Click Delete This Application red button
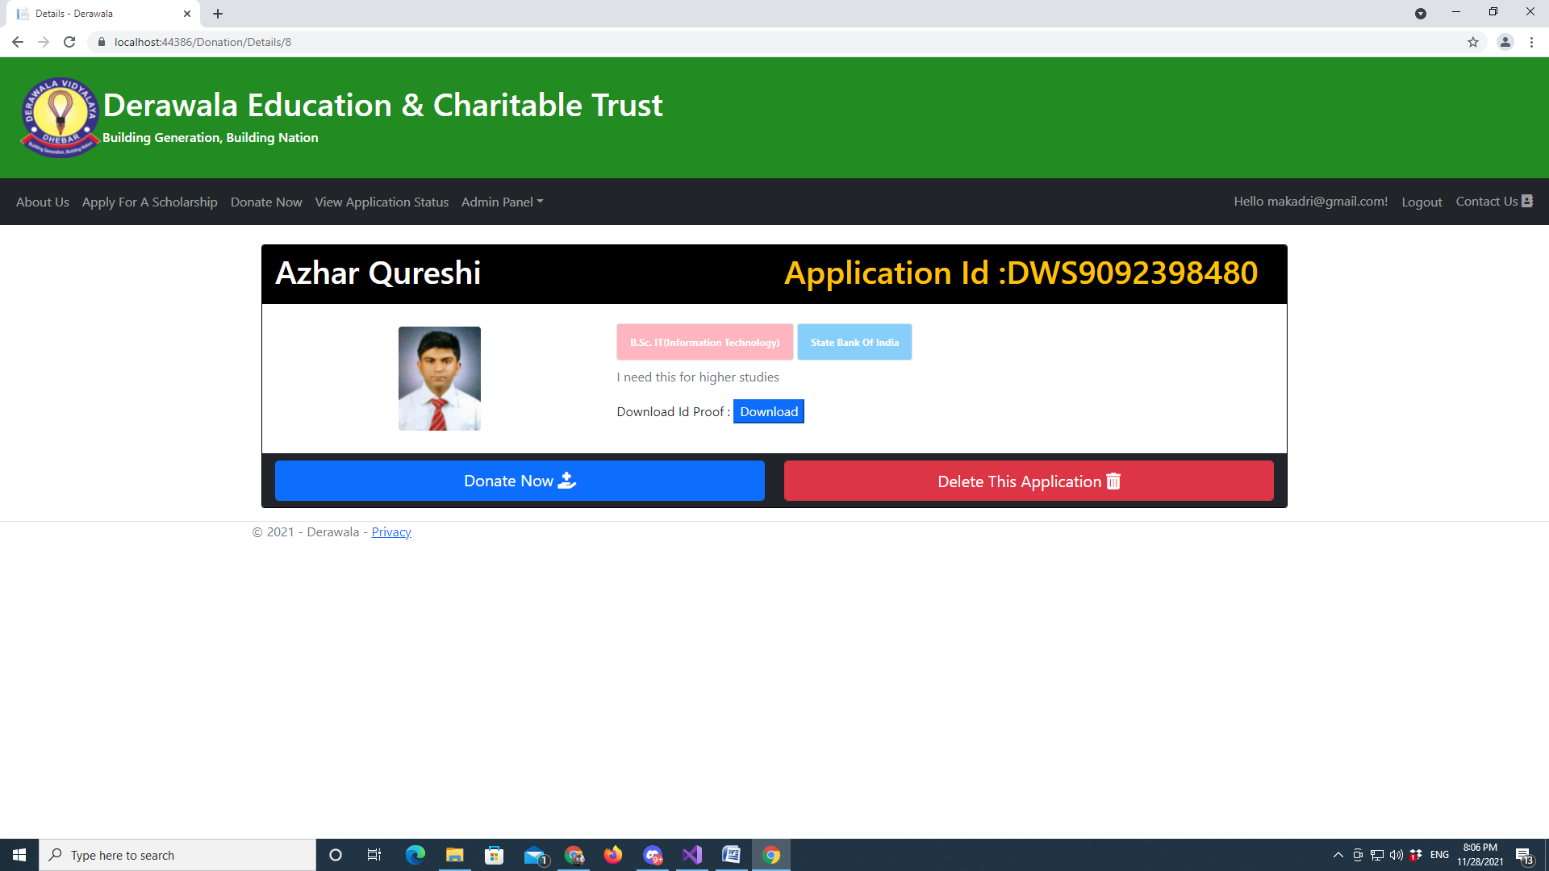 pyautogui.click(x=1028, y=481)
